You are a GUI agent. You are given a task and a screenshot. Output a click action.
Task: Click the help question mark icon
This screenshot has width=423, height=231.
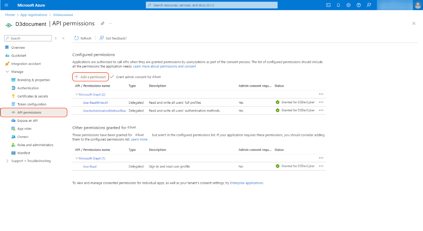click(358, 5)
